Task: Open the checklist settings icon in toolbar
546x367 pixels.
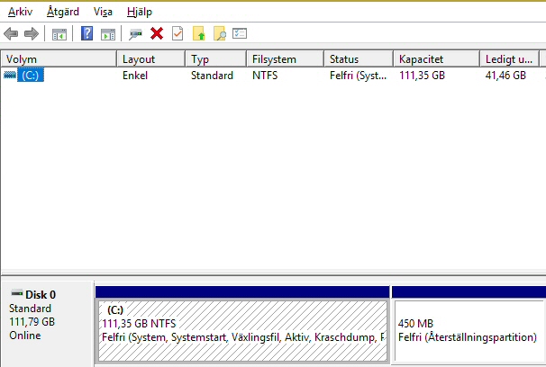Action: coord(240,33)
